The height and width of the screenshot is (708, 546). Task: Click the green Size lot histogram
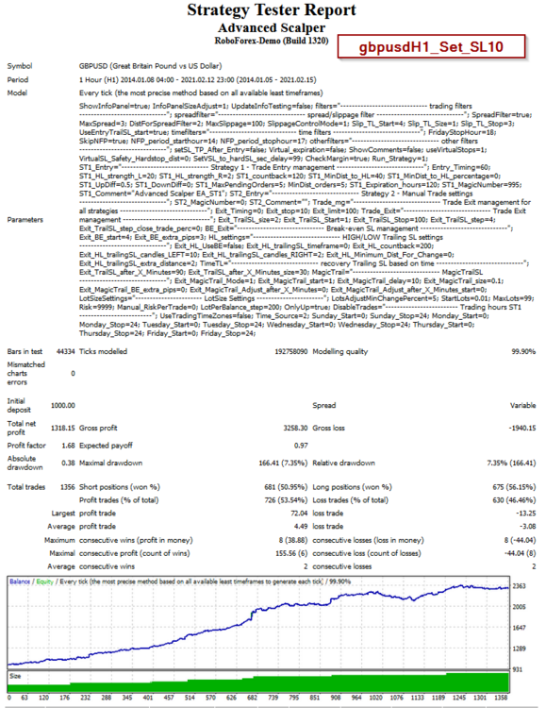tap(258, 683)
